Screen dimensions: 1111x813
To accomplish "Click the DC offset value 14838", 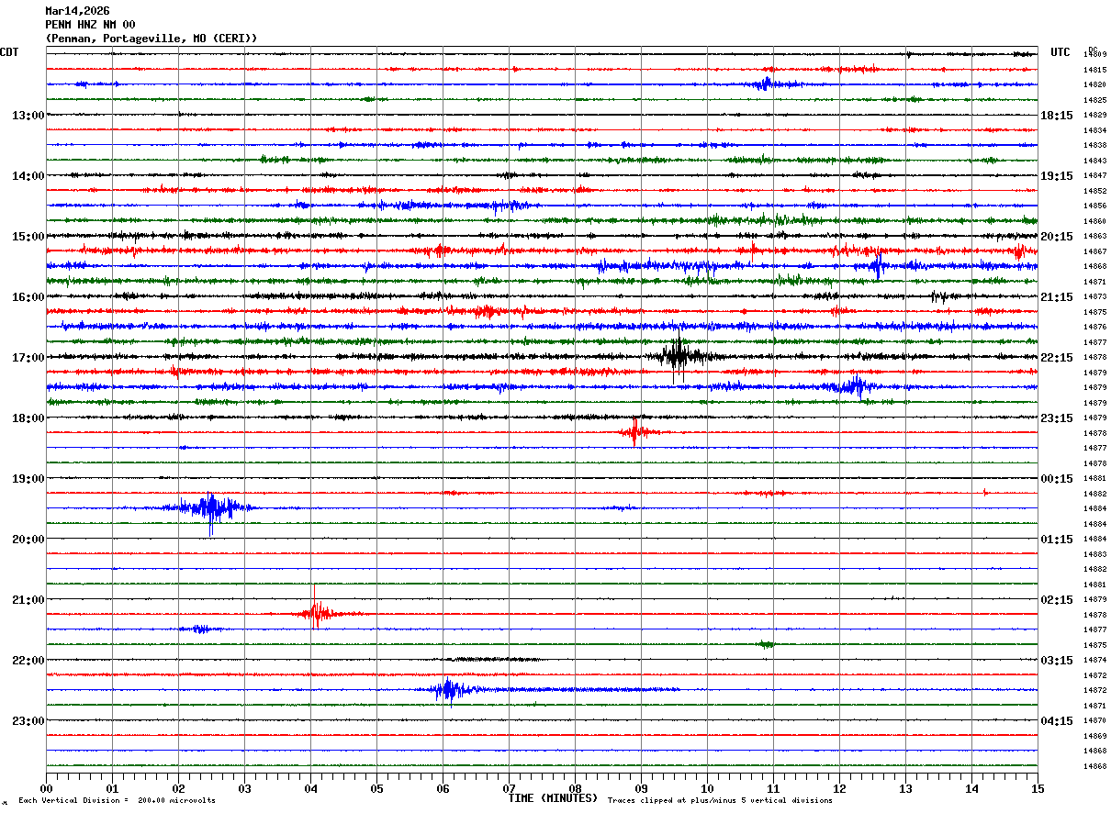I will pos(1094,145).
